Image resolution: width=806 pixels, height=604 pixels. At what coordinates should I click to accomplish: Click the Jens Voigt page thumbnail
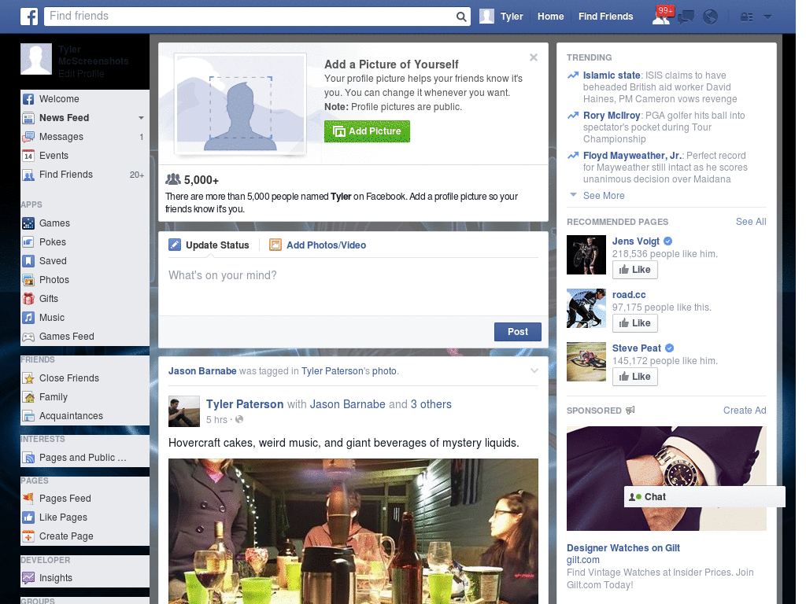[586, 255]
